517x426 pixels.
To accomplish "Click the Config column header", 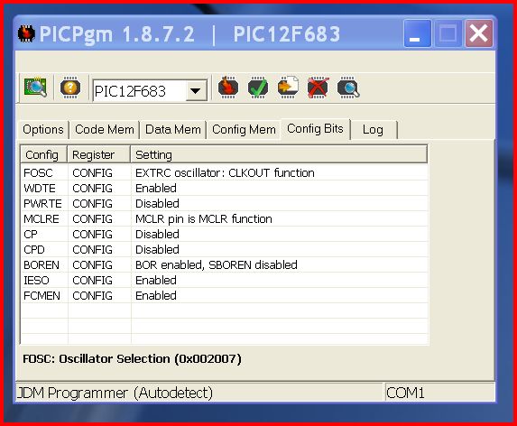I will tap(43, 154).
